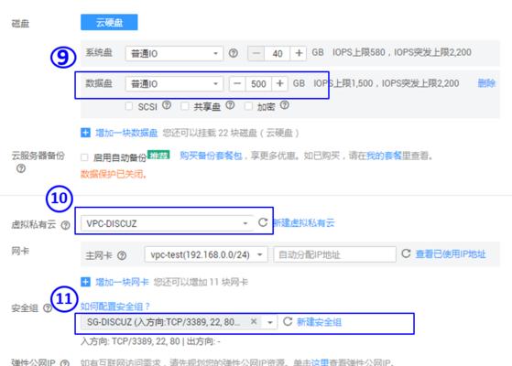Click 删除 link to remove data disk
The height and width of the screenshot is (366, 512).
(486, 83)
